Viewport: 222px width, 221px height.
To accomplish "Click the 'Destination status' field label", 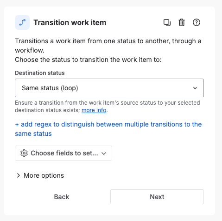I will 40,73.
